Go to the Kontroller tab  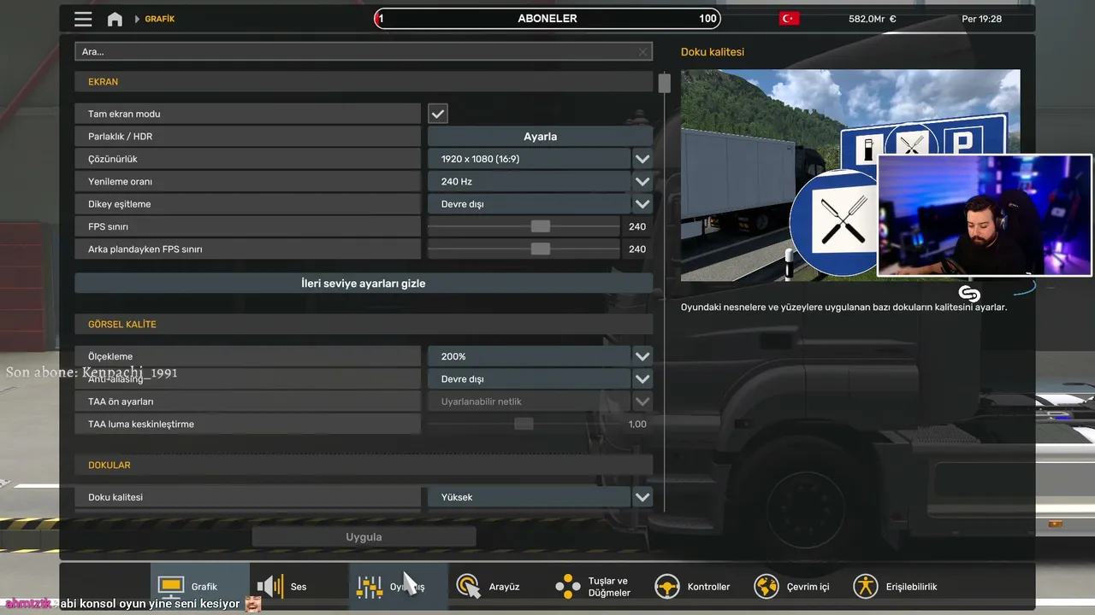point(696,587)
